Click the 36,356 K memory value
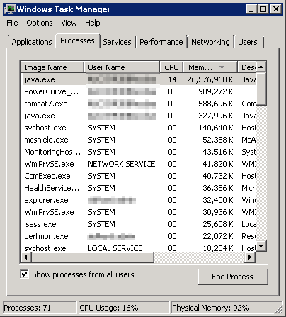Screen dimensions: 286x317 [x=218, y=188]
